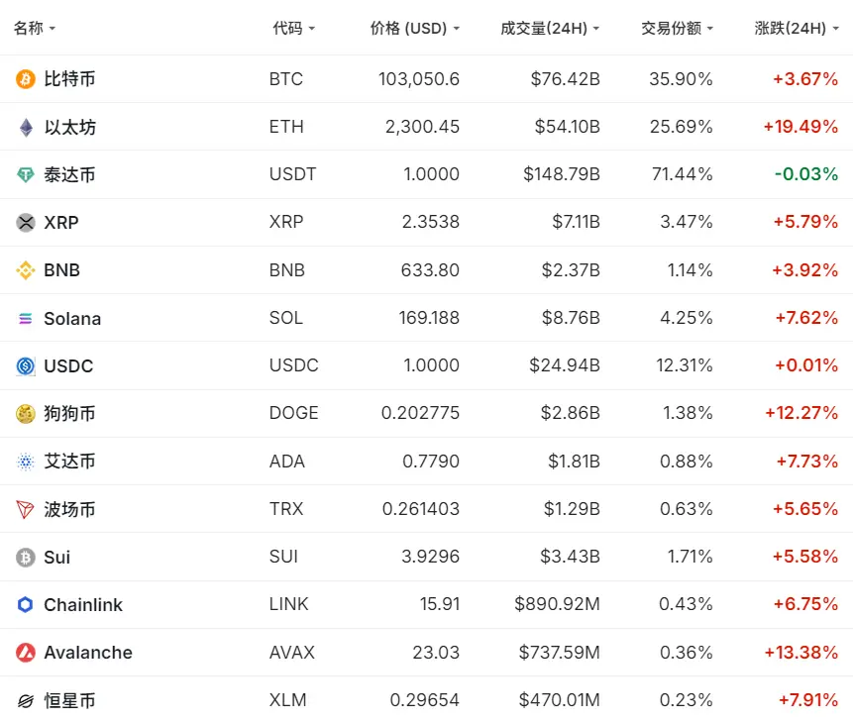Viewport: 853px width, 722px height.
Task: Click the BNB yellow logo icon
Action: (26, 270)
